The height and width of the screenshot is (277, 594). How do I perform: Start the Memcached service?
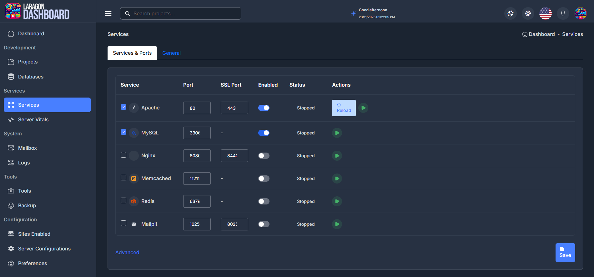tap(337, 179)
